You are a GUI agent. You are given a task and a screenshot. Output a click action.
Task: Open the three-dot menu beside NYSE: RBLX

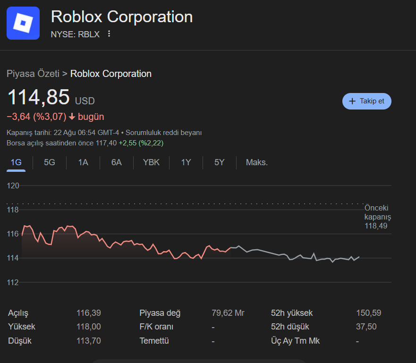coord(109,34)
